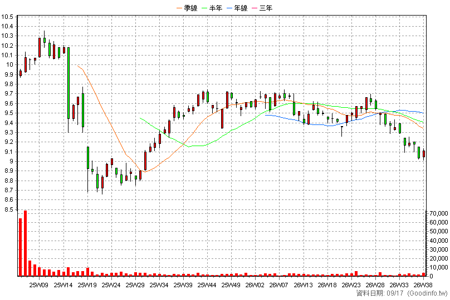The width and height of the screenshot is (450, 300).
Task: Click the 10.3 price axis label
Action: click(7, 36)
